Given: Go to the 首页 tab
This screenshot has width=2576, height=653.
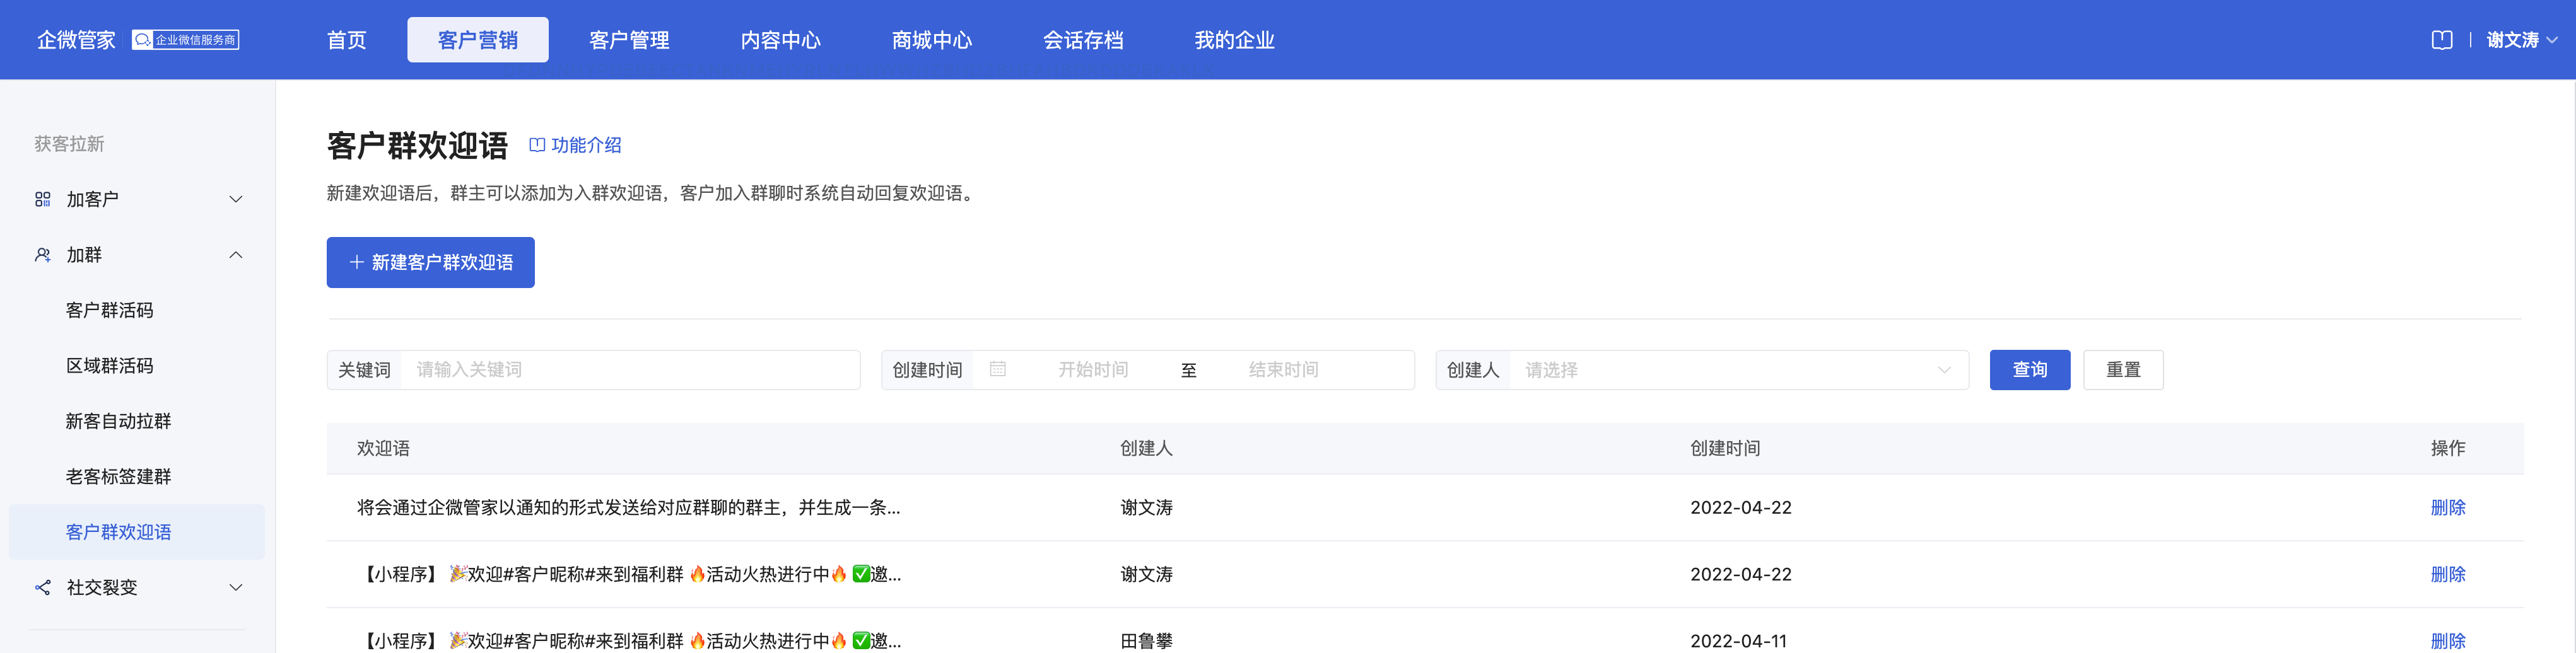Looking at the screenshot, I should [x=347, y=40].
